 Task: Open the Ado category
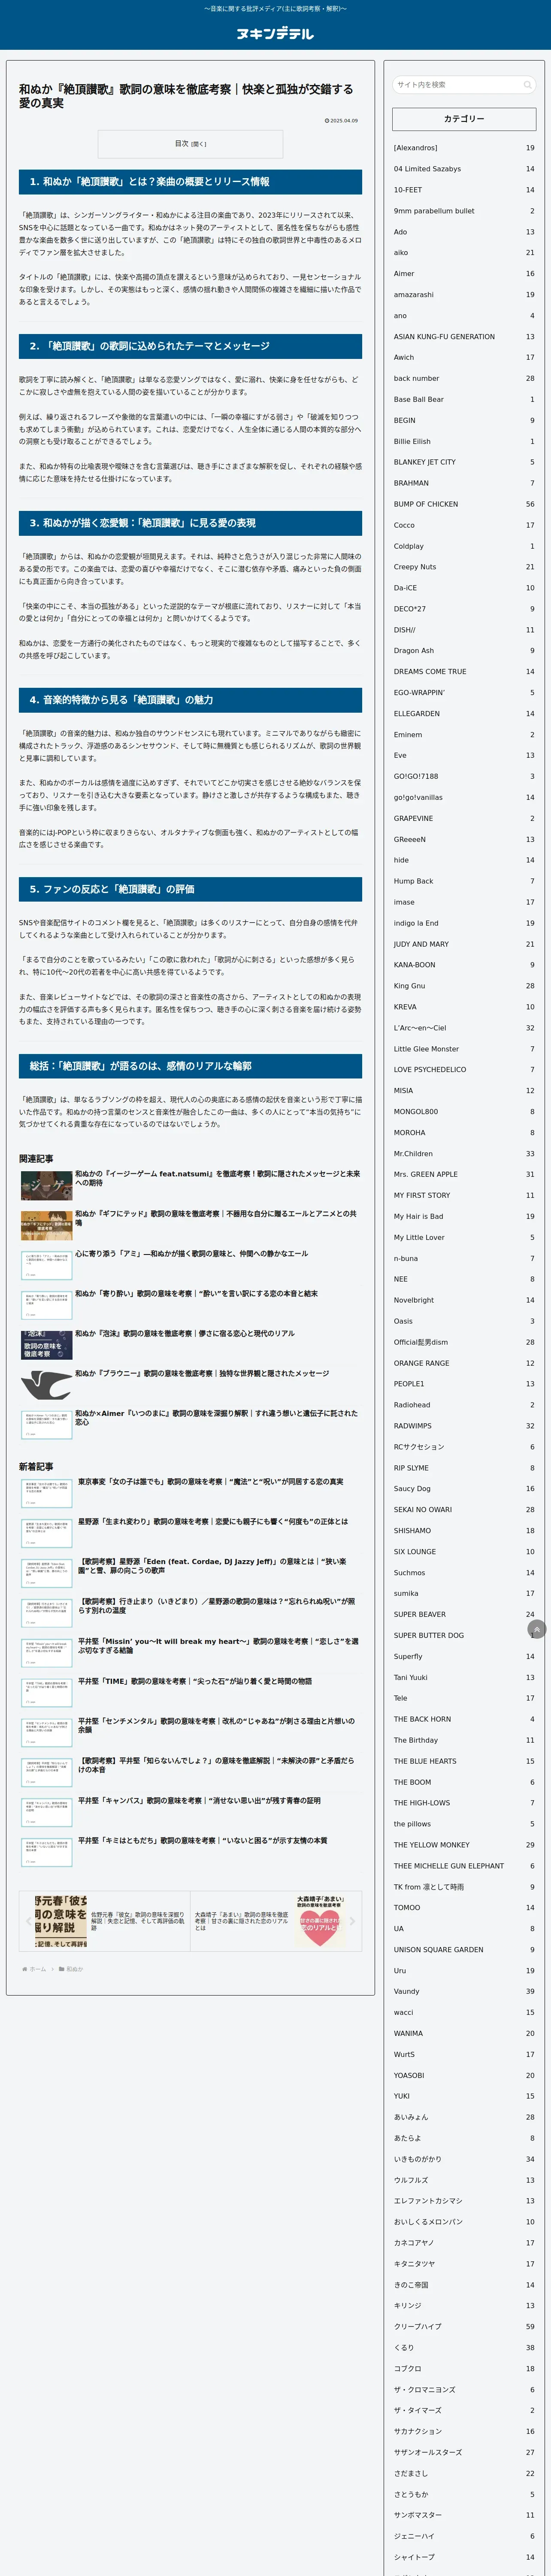point(464,232)
